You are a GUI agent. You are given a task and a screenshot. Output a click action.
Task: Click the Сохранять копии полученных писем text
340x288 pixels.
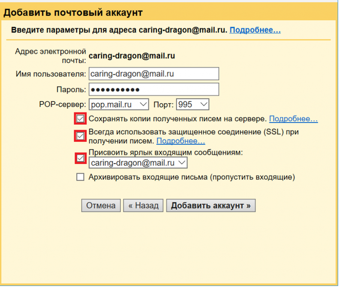point(178,118)
